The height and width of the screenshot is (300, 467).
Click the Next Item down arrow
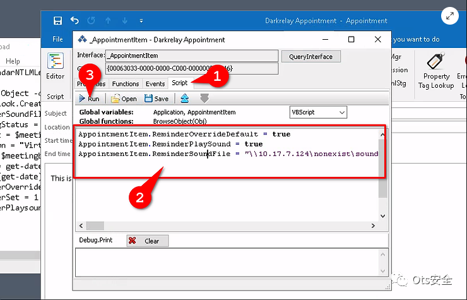click(x=125, y=21)
